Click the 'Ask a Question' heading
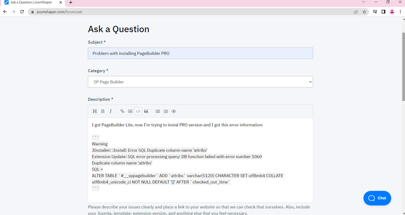The image size is (405, 215). click(x=119, y=29)
